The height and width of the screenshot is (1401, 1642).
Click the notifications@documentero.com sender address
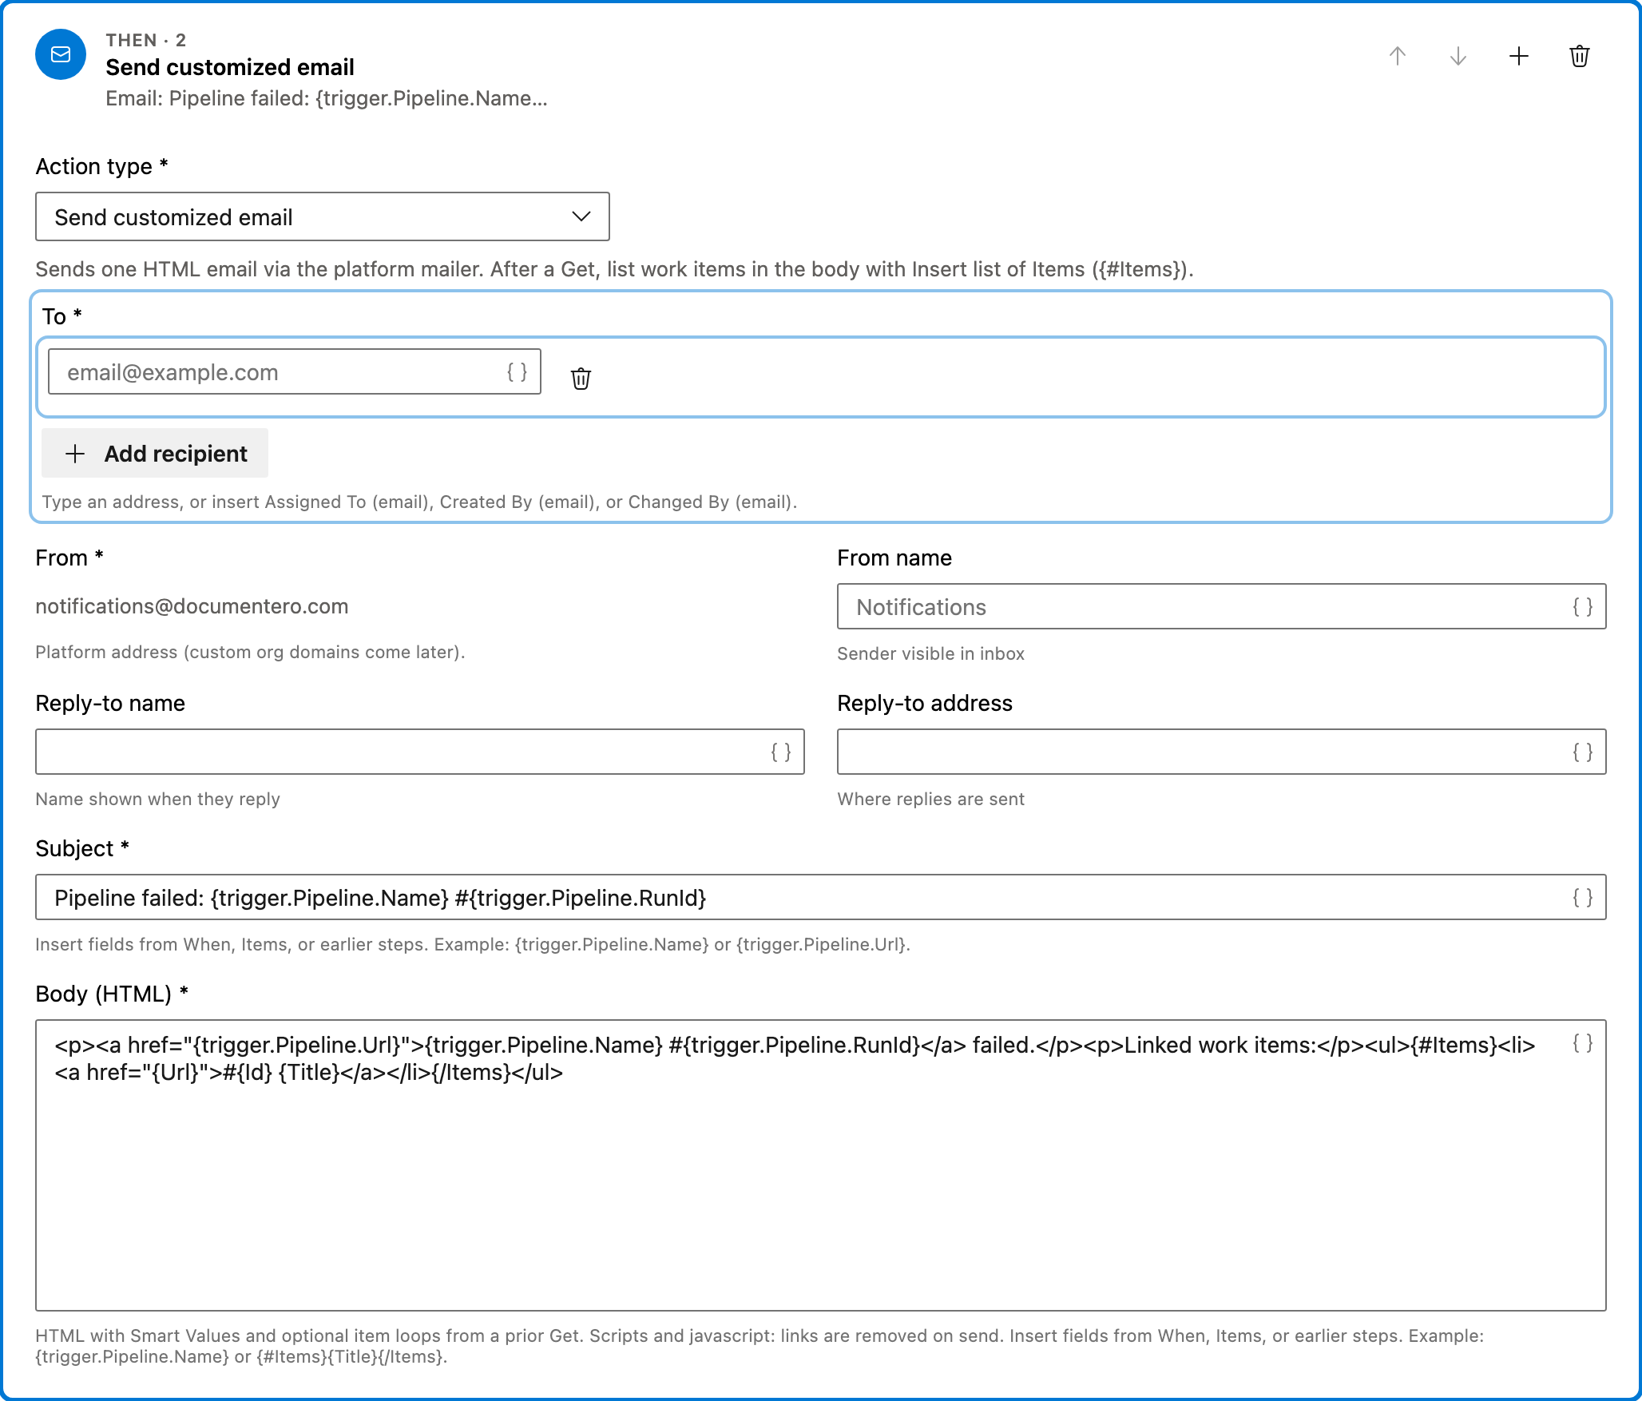pos(192,606)
